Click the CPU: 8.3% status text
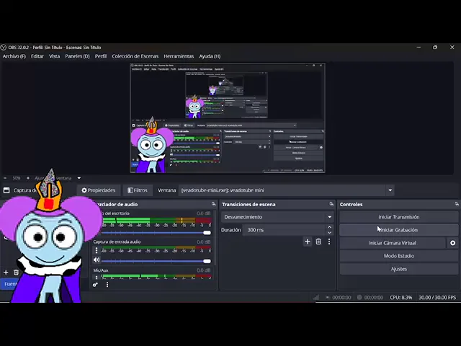The image size is (461, 346). tap(401, 298)
